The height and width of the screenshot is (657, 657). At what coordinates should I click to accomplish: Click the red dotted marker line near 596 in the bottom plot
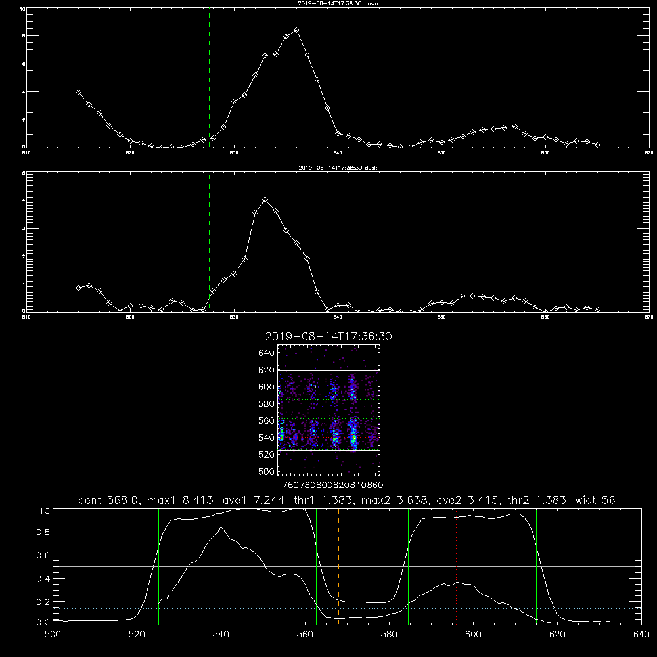tap(457, 566)
